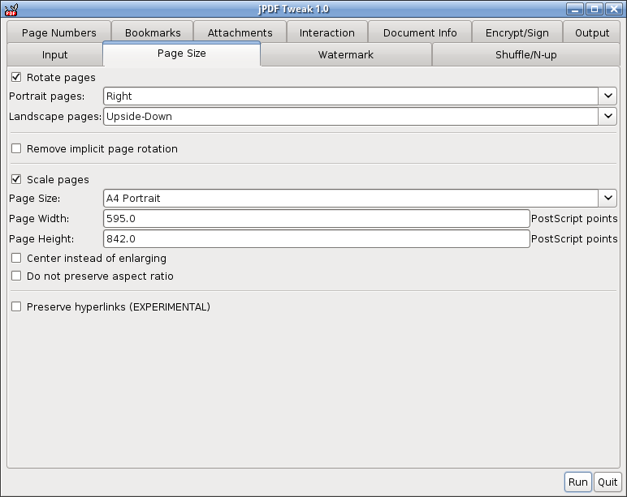This screenshot has height=497, width=627.
Task: Click the Run button
Action: click(577, 482)
